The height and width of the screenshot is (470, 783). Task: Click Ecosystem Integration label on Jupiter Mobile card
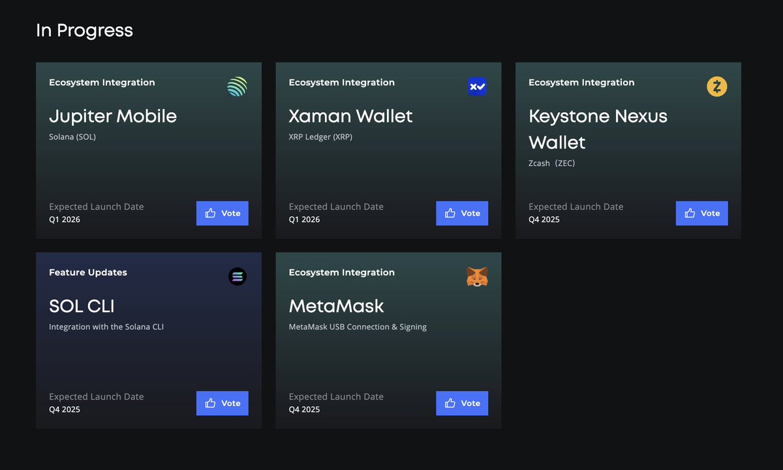point(102,82)
